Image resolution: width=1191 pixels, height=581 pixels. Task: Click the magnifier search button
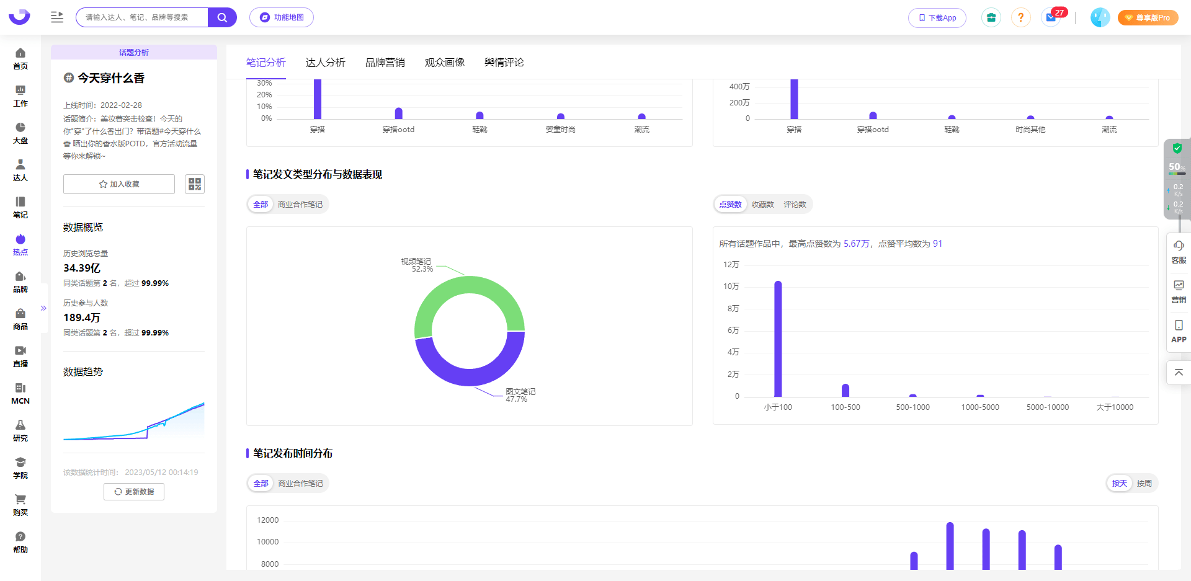[222, 17]
